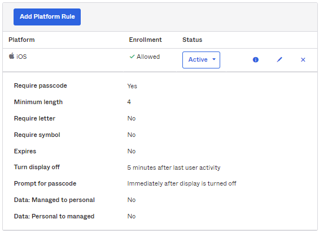Select the Require letter label
Viewport: 319px width, 232px height.
pyautogui.click(x=34, y=118)
